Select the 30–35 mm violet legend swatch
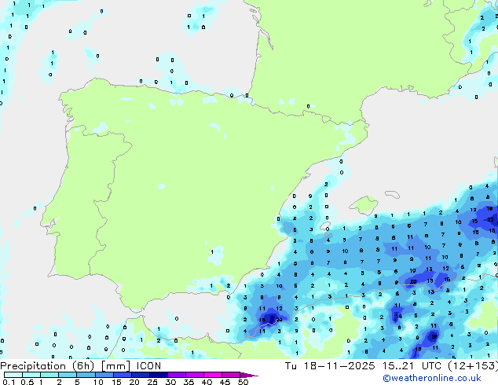498x385 pixels. tap(177, 375)
